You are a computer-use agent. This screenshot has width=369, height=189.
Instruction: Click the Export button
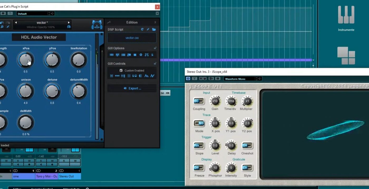pyautogui.click(x=132, y=88)
